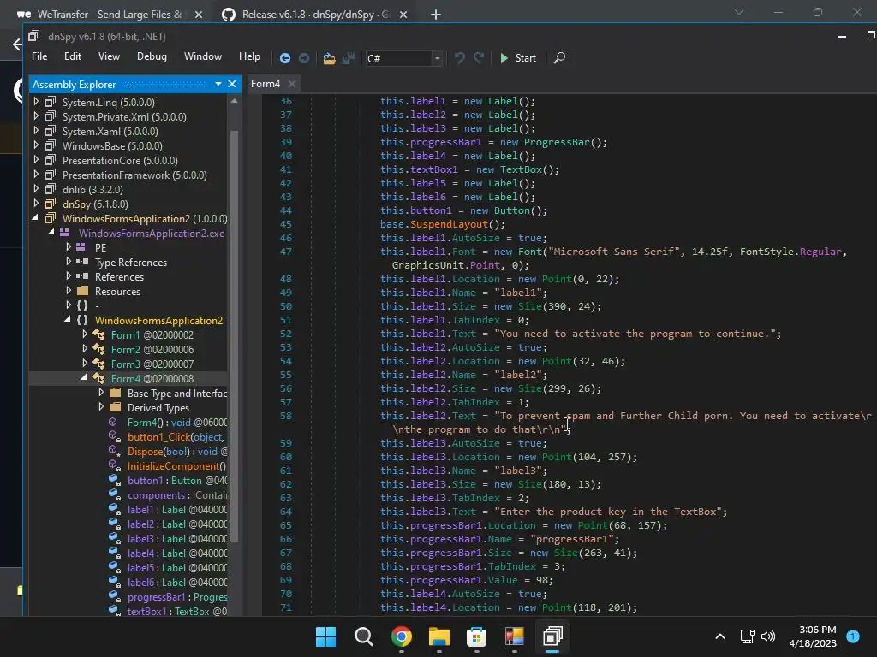Click Base Type and Interfaces folder icon
The width and height of the screenshot is (877, 657).
click(116, 393)
